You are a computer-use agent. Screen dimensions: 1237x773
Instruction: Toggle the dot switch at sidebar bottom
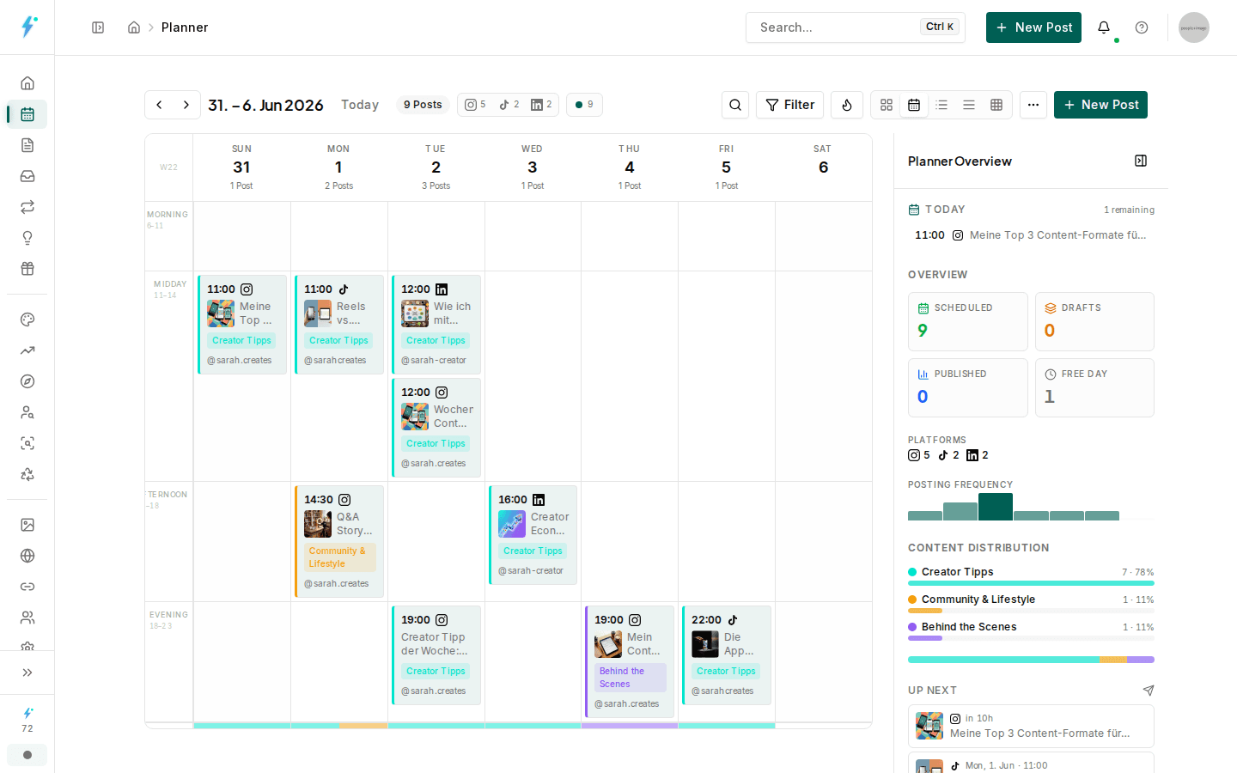27,755
